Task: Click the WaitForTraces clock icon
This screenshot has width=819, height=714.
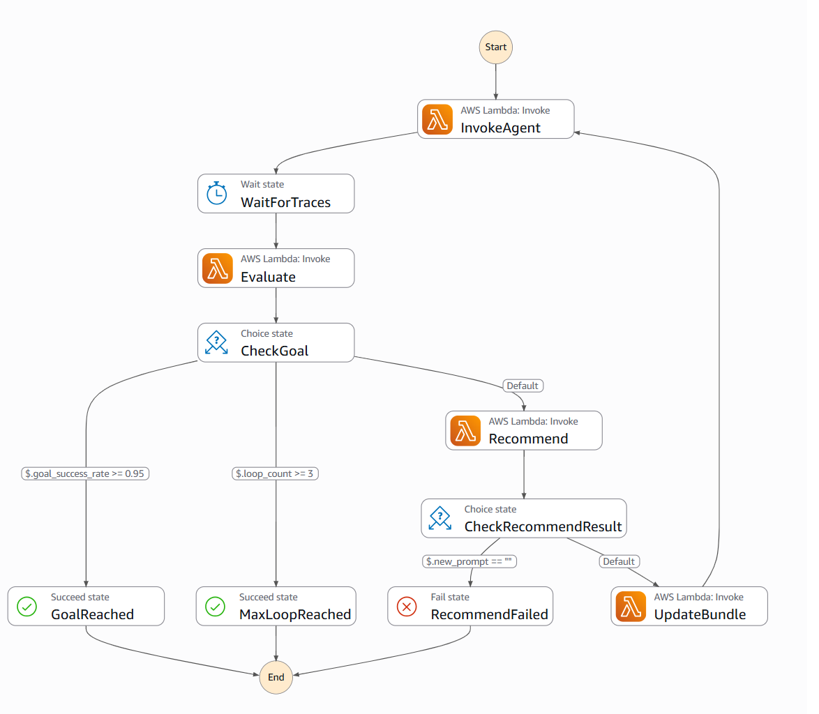Action: click(217, 194)
